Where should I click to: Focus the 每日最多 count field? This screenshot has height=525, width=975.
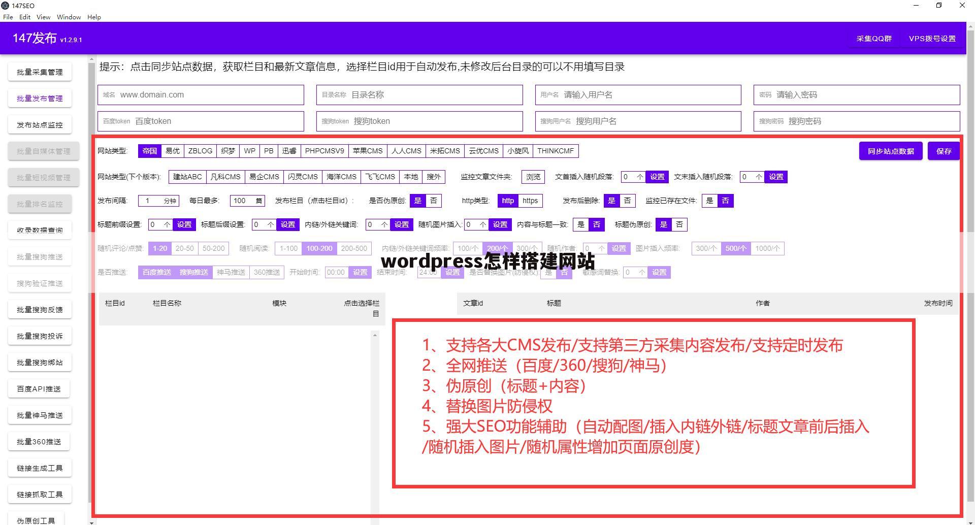point(247,201)
